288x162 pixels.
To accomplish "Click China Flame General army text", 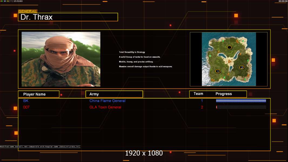I will [108, 101].
